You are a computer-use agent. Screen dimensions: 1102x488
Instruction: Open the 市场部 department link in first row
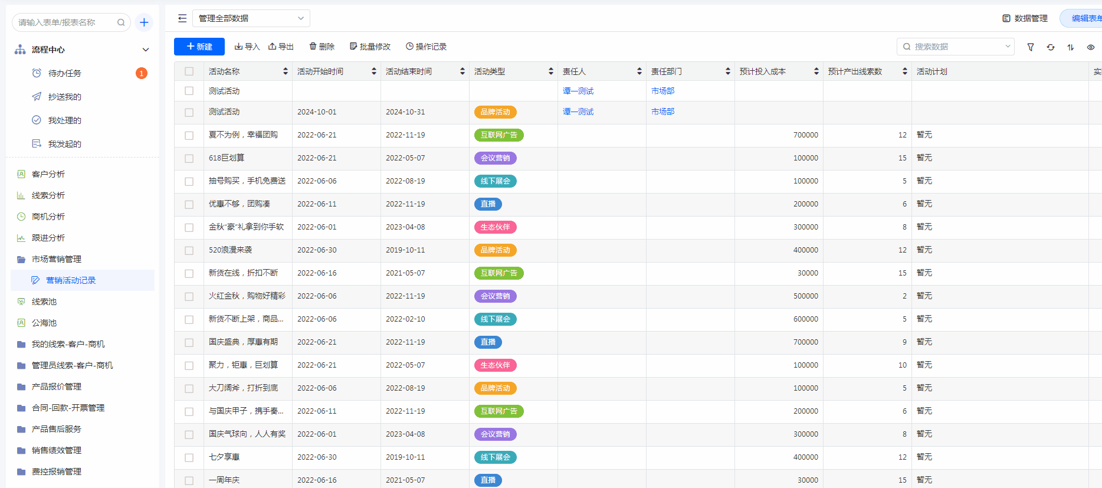[662, 91]
